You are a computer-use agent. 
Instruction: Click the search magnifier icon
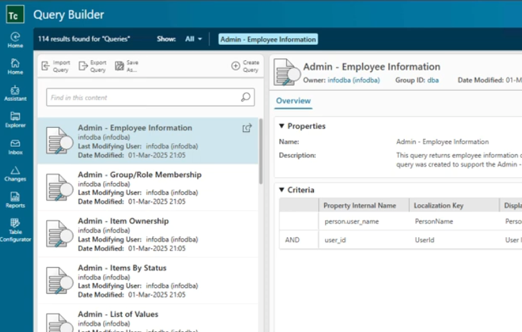pos(245,98)
